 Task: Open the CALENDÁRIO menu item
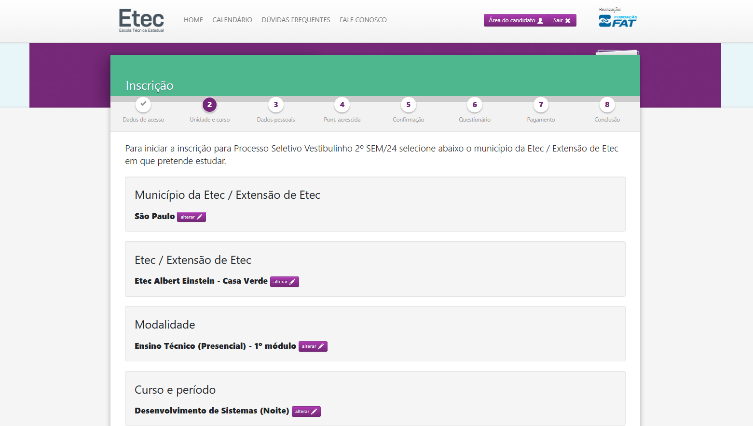(232, 20)
